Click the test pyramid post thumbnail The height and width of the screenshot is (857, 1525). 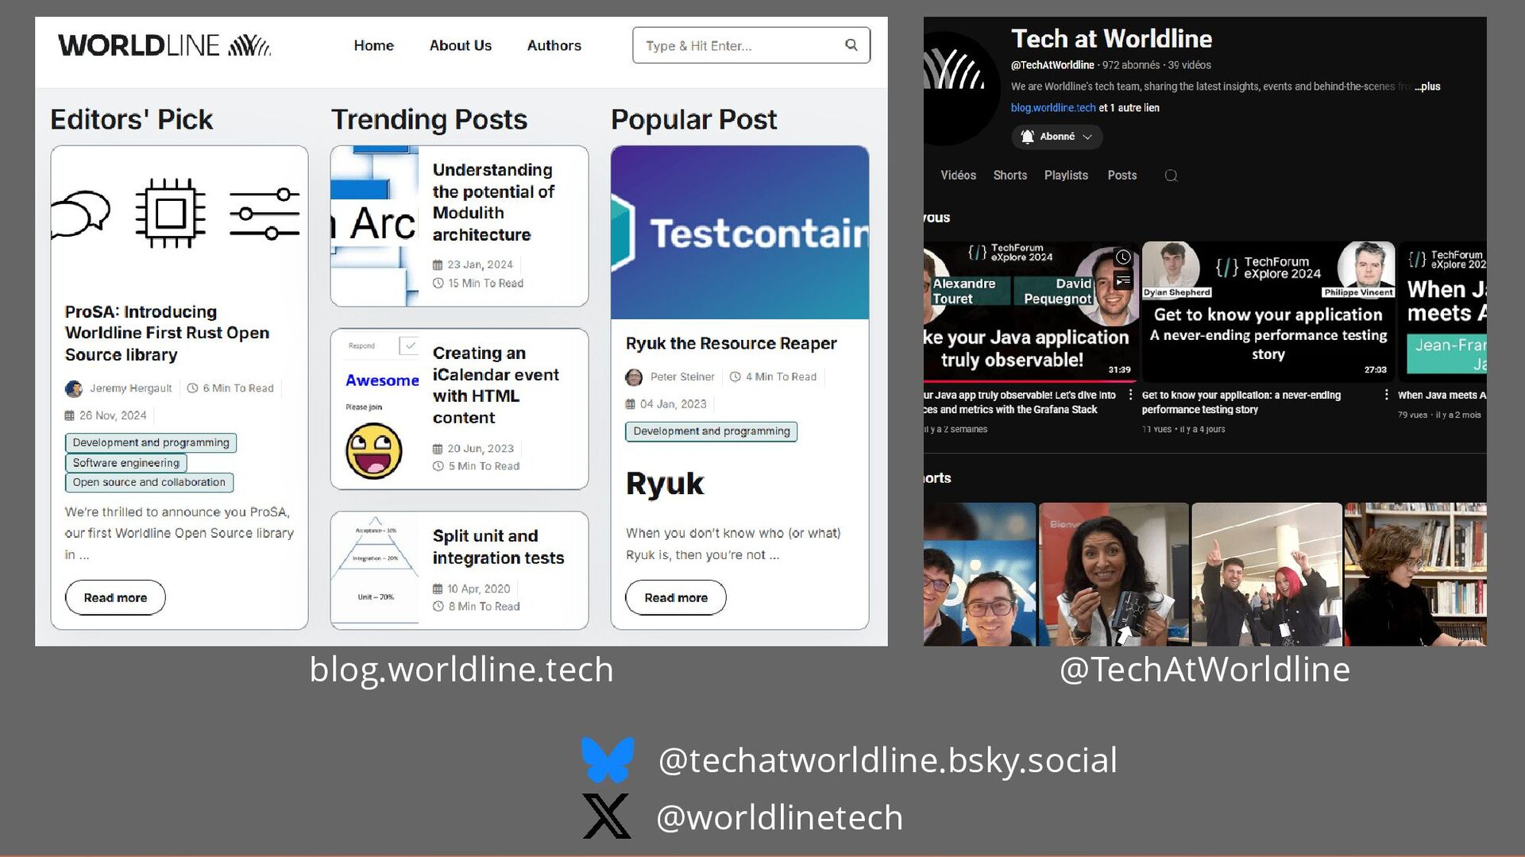click(x=374, y=570)
